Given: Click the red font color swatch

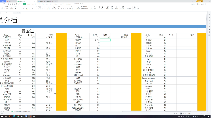Looking at the screenshot, I should [30, 9].
